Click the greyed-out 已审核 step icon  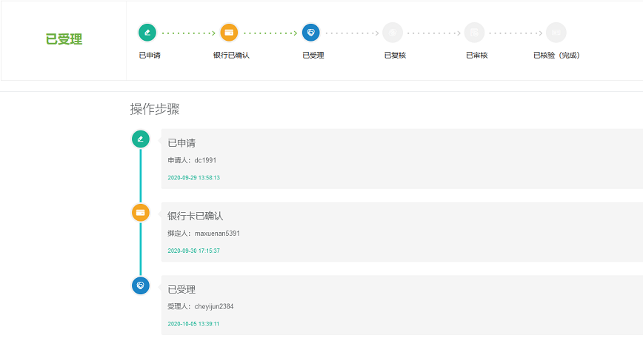474,33
